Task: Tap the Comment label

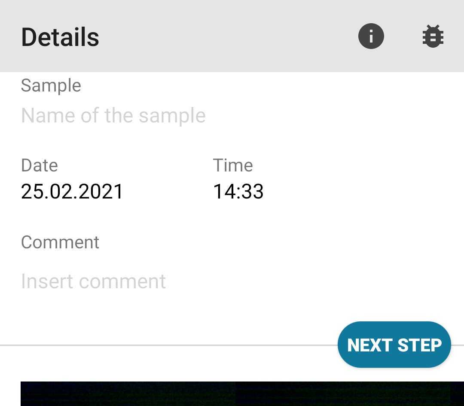Action: click(60, 242)
